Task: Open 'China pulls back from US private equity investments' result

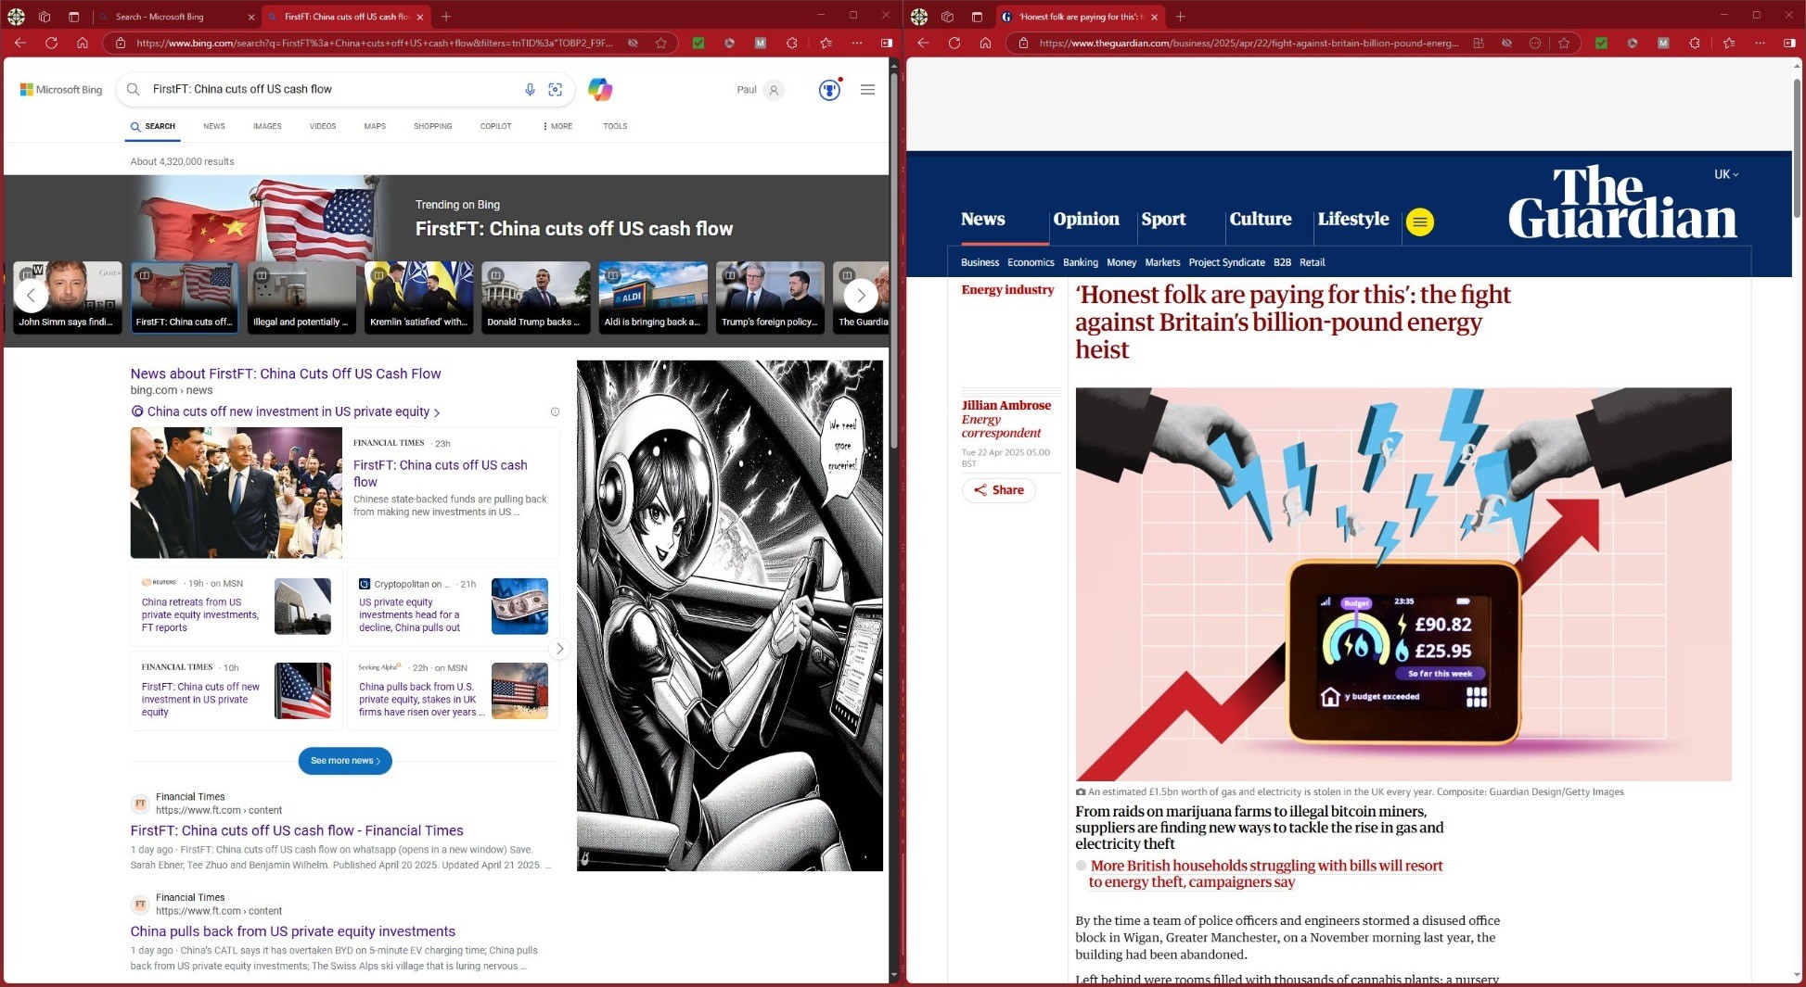Action: tap(292, 931)
